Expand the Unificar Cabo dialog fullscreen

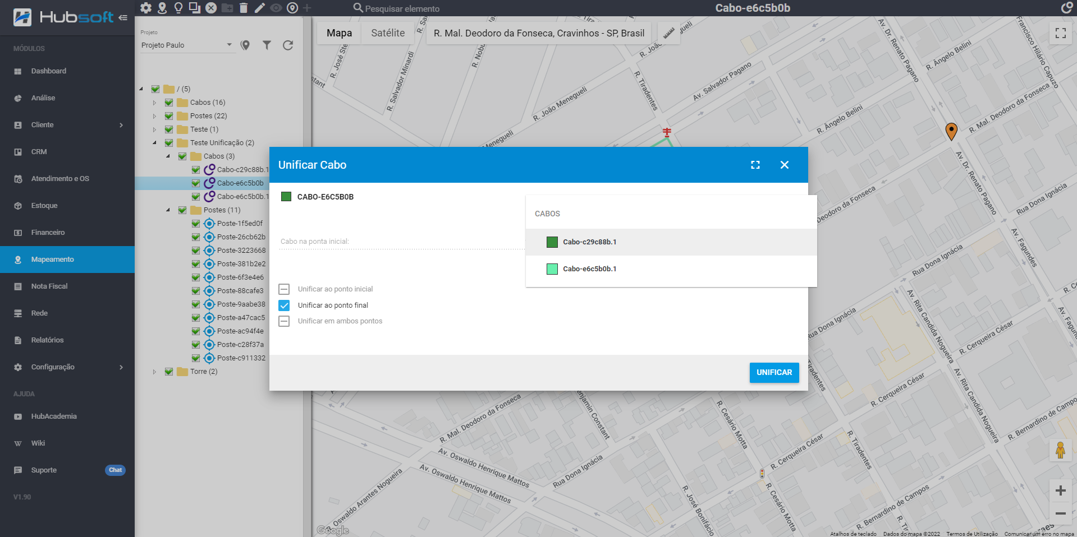click(x=755, y=165)
